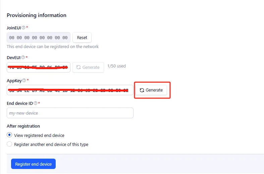This screenshot has height=174, width=264.
Task: Focus the End device ID input field
Action: tap(70, 113)
